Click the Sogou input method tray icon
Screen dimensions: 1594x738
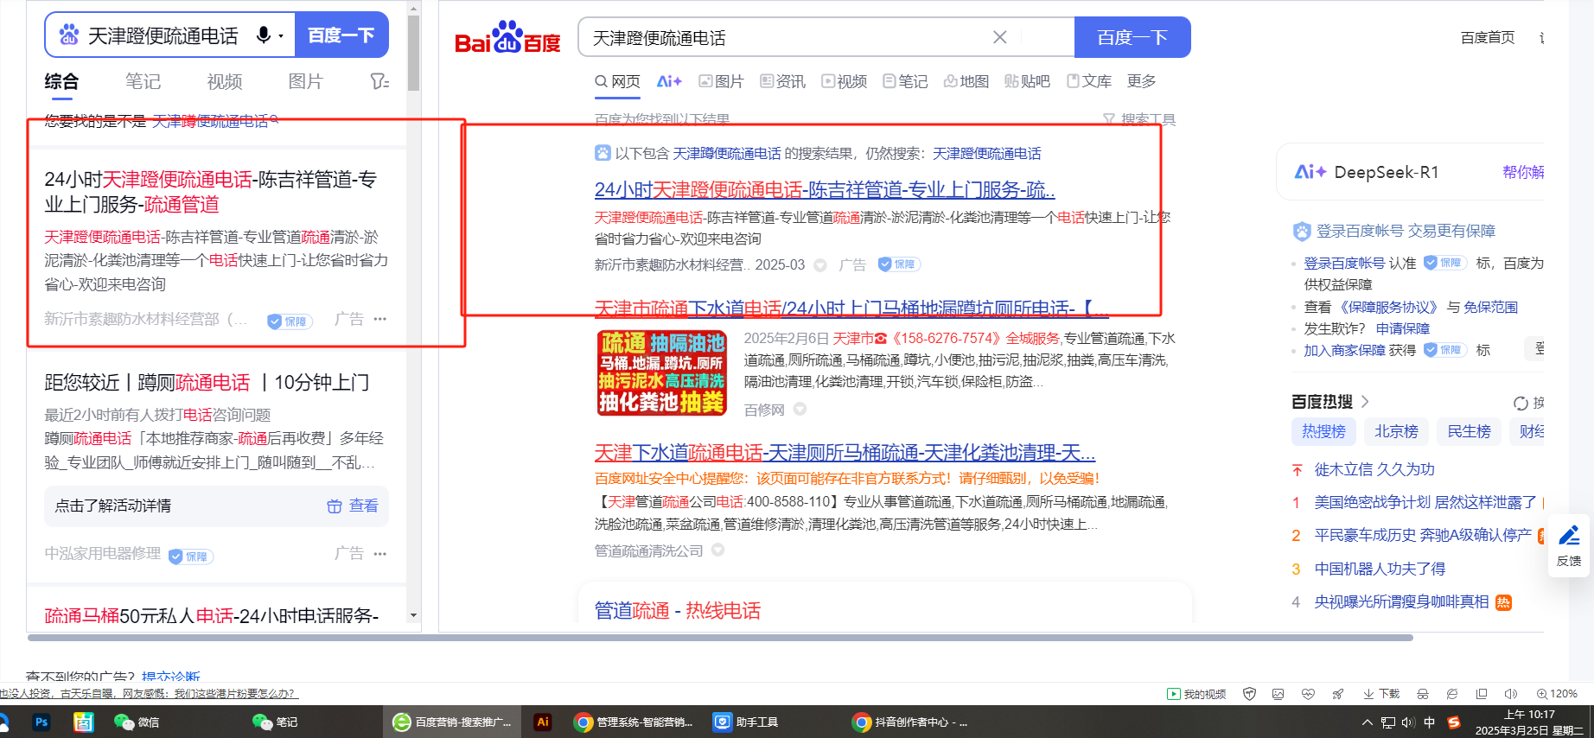click(1454, 722)
